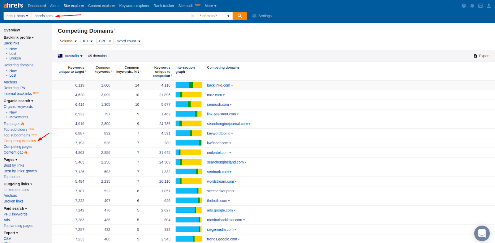The height and width of the screenshot is (243, 495).
Task: Collapse the Paid search section
Action: coord(15,208)
